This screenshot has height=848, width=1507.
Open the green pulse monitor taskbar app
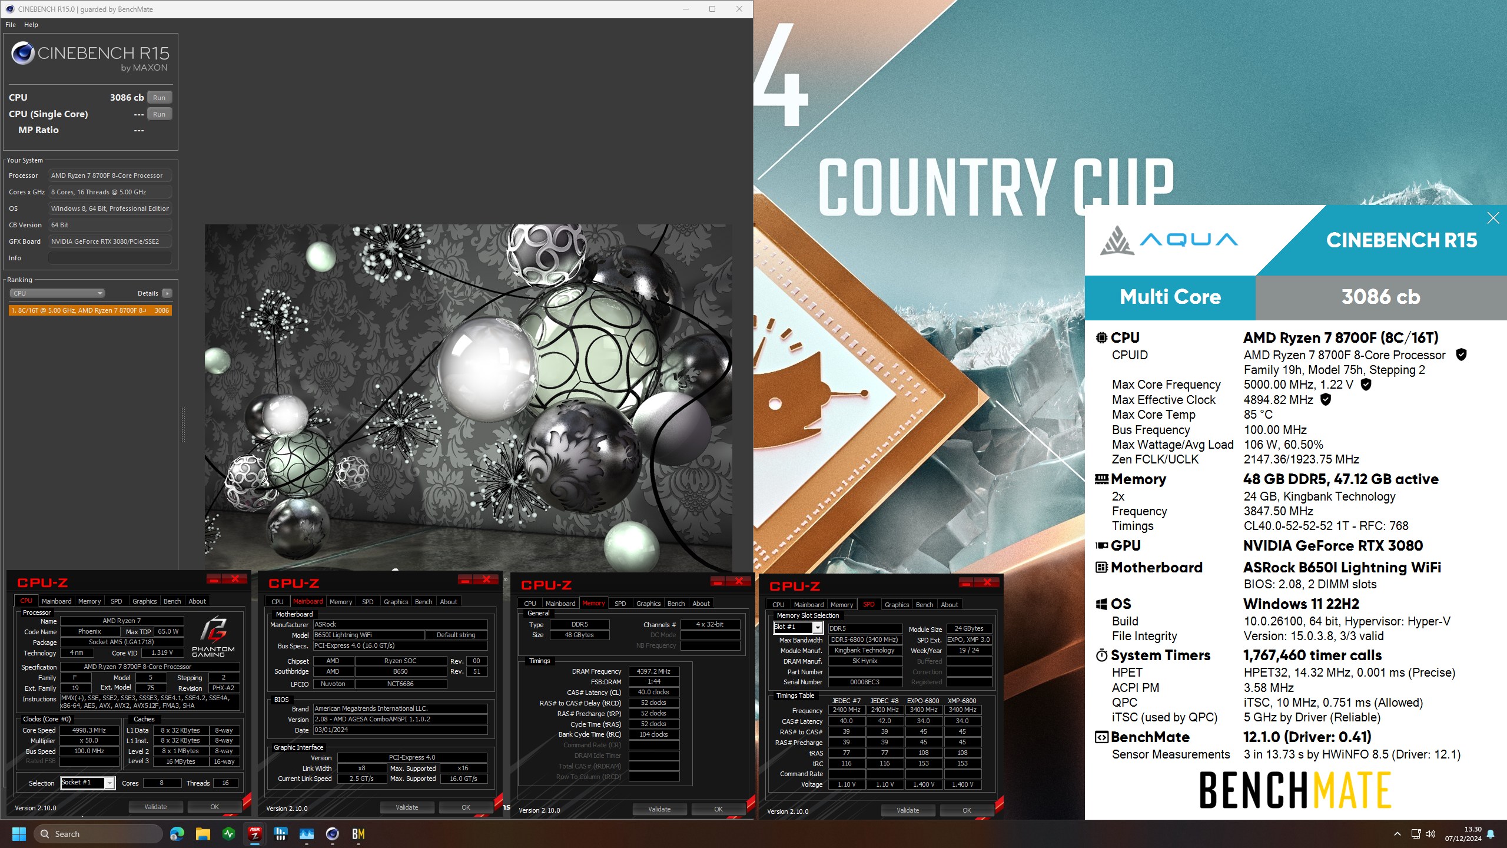click(228, 834)
